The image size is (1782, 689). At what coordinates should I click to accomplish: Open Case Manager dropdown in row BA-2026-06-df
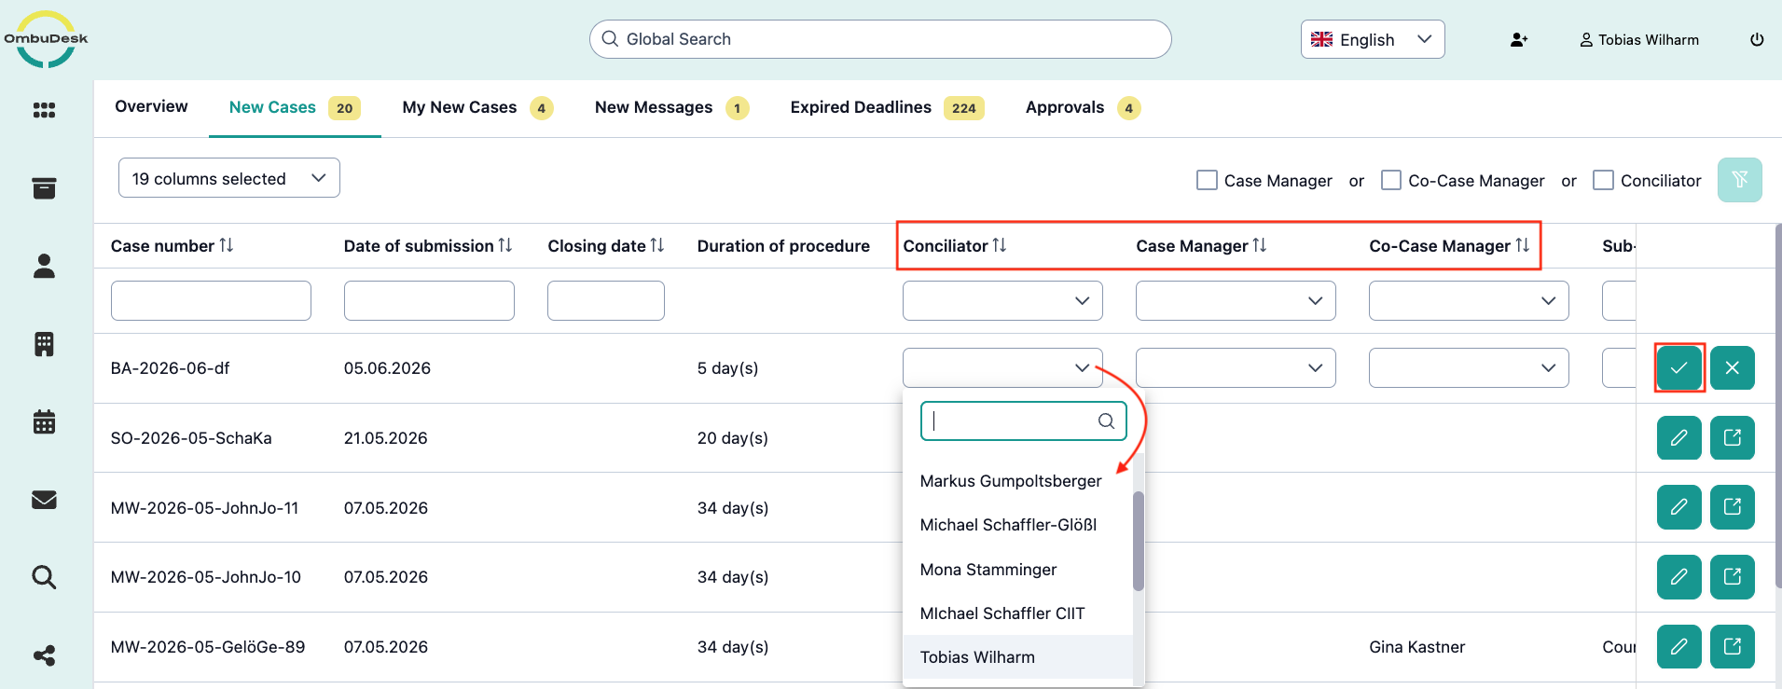point(1236,367)
